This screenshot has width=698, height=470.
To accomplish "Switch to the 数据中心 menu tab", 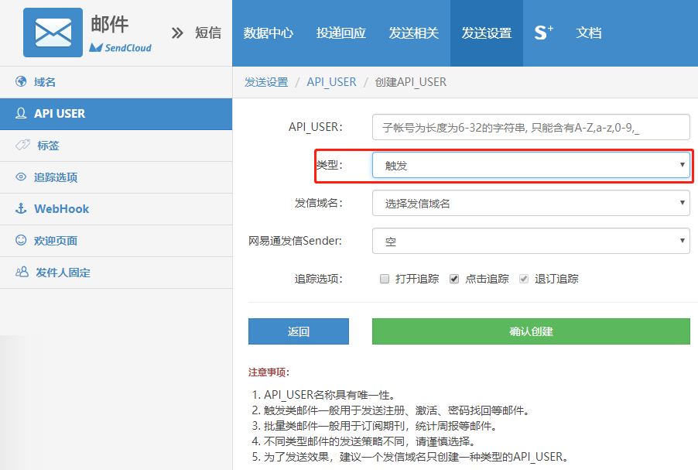I will click(x=269, y=32).
